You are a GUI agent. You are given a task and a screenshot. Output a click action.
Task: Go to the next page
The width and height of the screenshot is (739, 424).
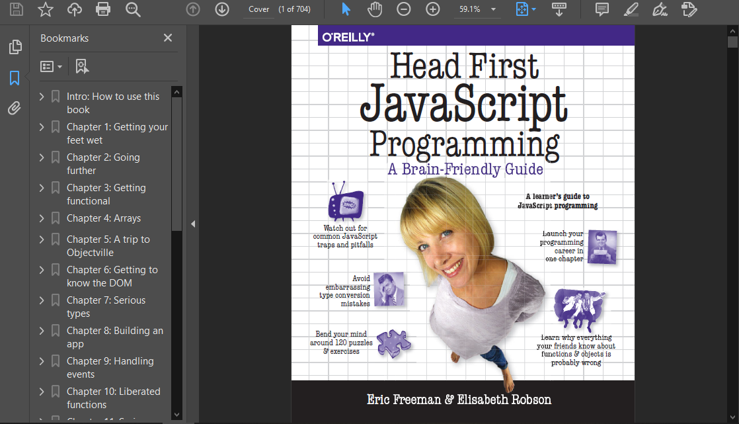[222, 9]
